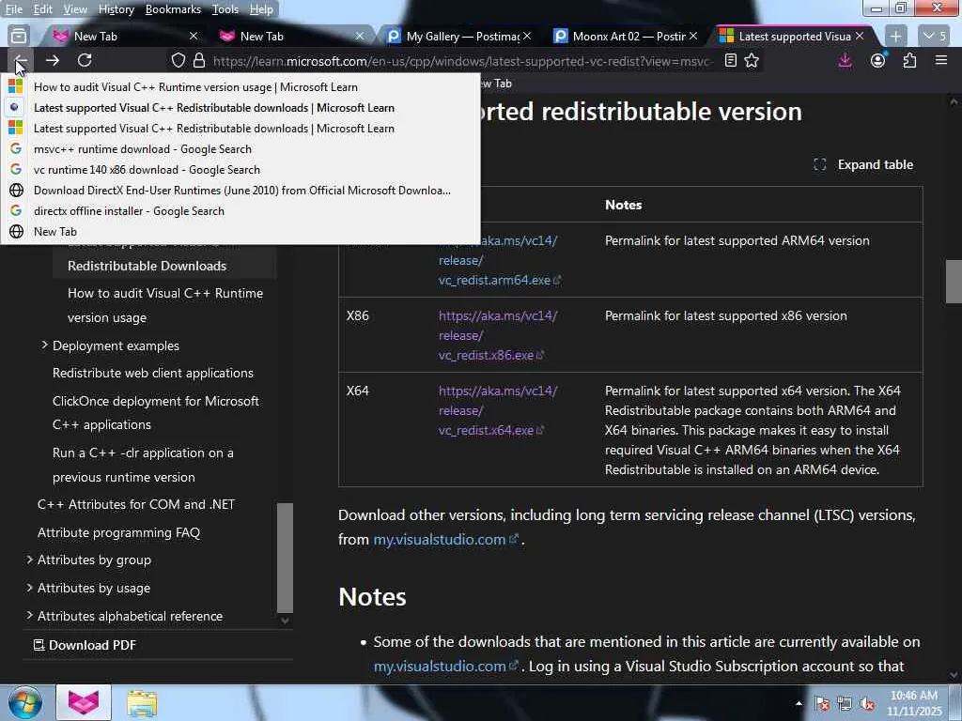Open the Windows Start button
The image size is (962, 721).
[x=25, y=702]
